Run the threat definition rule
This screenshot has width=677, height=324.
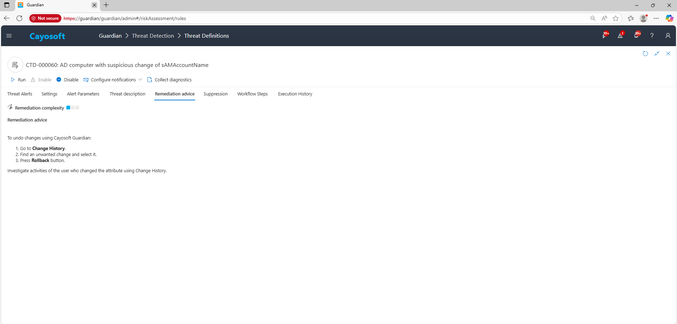coord(18,80)
